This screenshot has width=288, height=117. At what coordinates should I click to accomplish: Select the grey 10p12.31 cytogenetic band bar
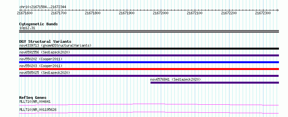tap(149, 31)
